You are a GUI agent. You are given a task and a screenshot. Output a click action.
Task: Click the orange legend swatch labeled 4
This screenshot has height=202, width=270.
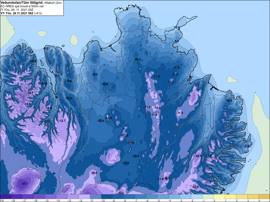tap(264, 197)
